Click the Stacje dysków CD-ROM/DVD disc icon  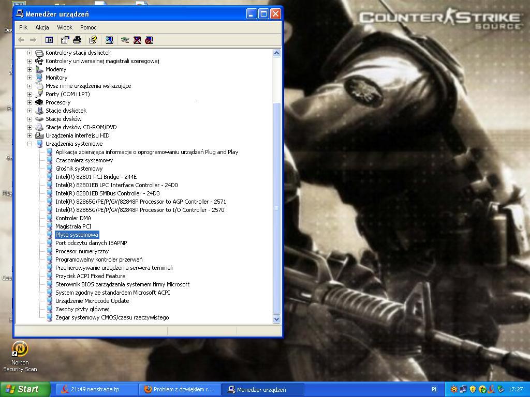(39, 127)
